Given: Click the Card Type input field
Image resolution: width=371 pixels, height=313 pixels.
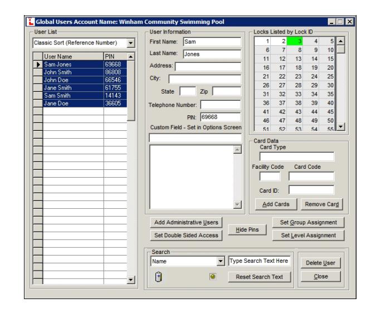Looking at the screenshot, I should point(297,156).
